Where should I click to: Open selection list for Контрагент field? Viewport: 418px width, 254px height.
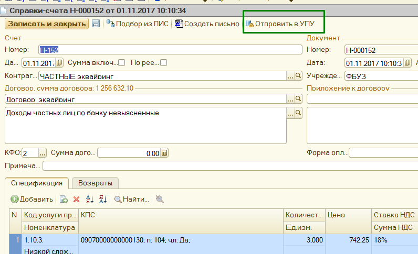[x=290, y=76]
